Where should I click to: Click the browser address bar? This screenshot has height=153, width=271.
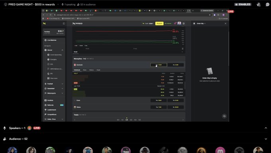tap(132, 15)
